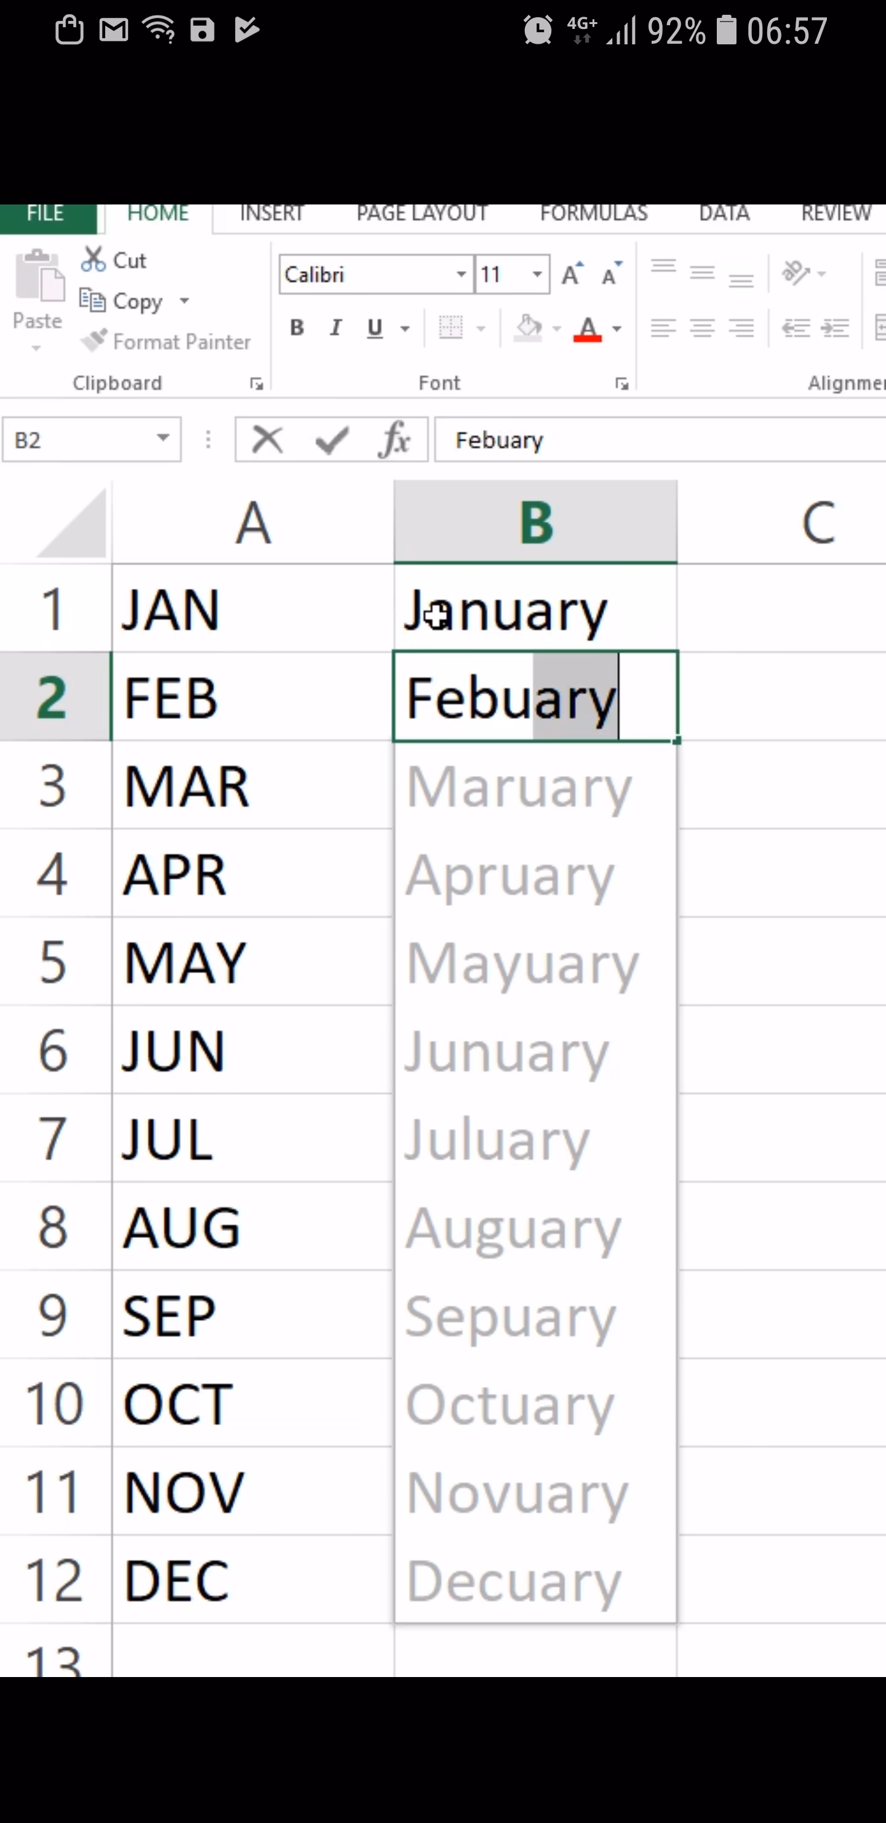Open Insert Function via the fx icon
886x1823 pixels.
394,440
